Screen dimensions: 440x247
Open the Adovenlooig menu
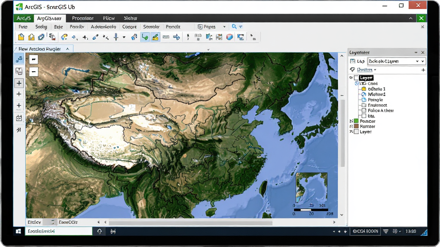pos(103,27)
